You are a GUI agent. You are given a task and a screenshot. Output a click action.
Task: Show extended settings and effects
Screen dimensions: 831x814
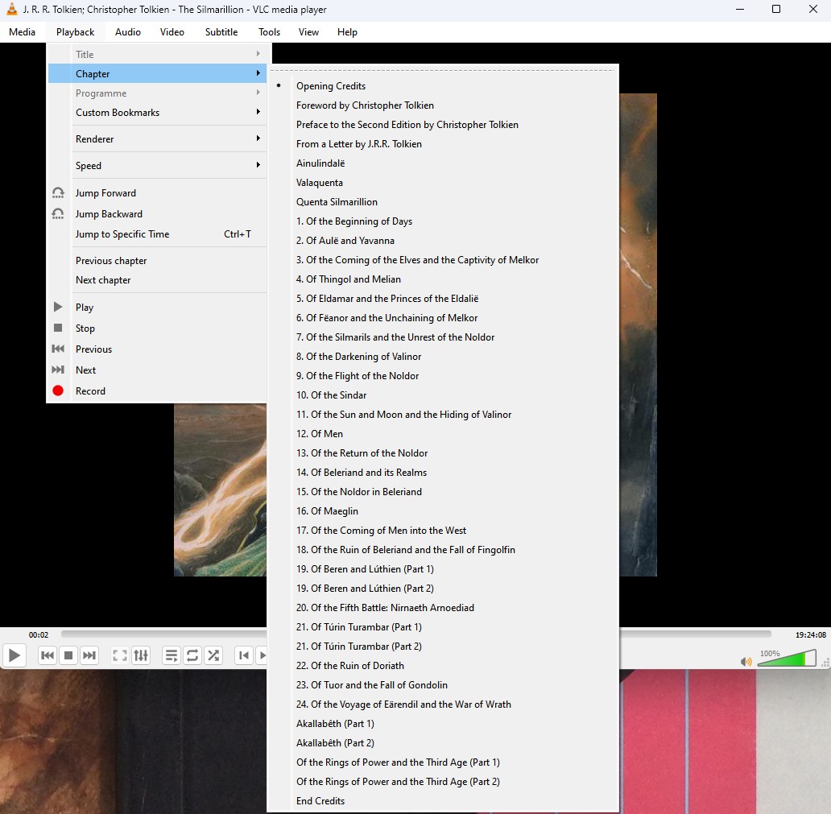pos(141,655)
